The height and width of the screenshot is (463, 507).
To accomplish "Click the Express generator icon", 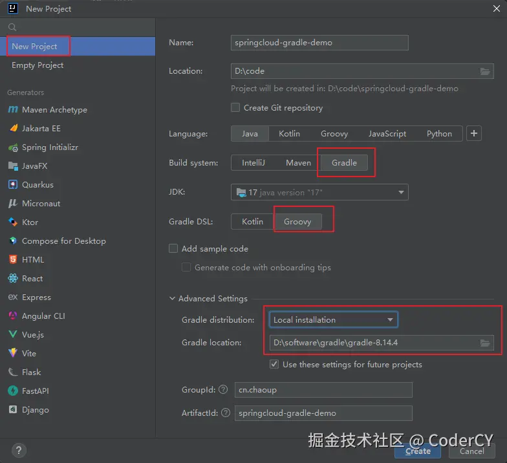I will click(x=13, y=297).
